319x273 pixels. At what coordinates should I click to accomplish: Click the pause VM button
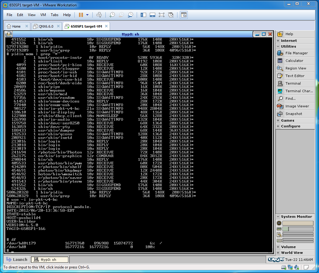coord(81,15)
